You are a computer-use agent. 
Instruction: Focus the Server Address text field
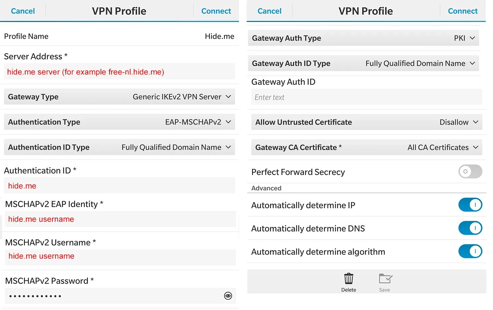(120, 72)
